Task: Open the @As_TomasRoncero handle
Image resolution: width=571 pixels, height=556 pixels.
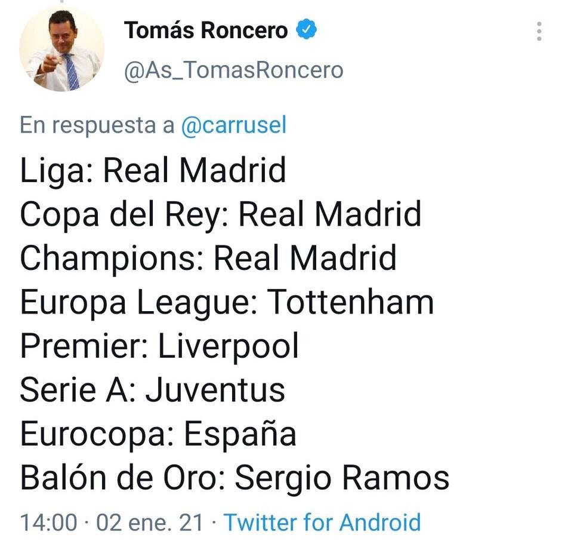Action: [233, 70]
